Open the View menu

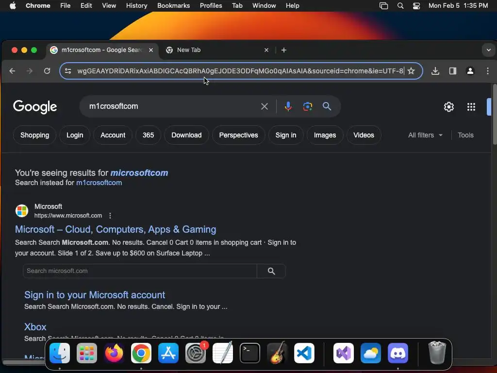pos(109,6)
